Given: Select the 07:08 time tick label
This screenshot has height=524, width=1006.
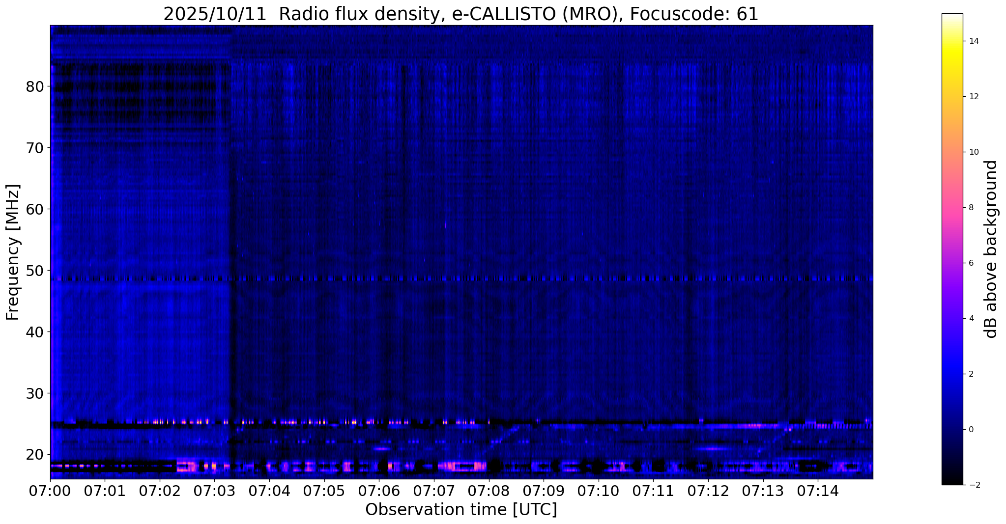Looking at the screenshot, I should (x=489, y=492).
